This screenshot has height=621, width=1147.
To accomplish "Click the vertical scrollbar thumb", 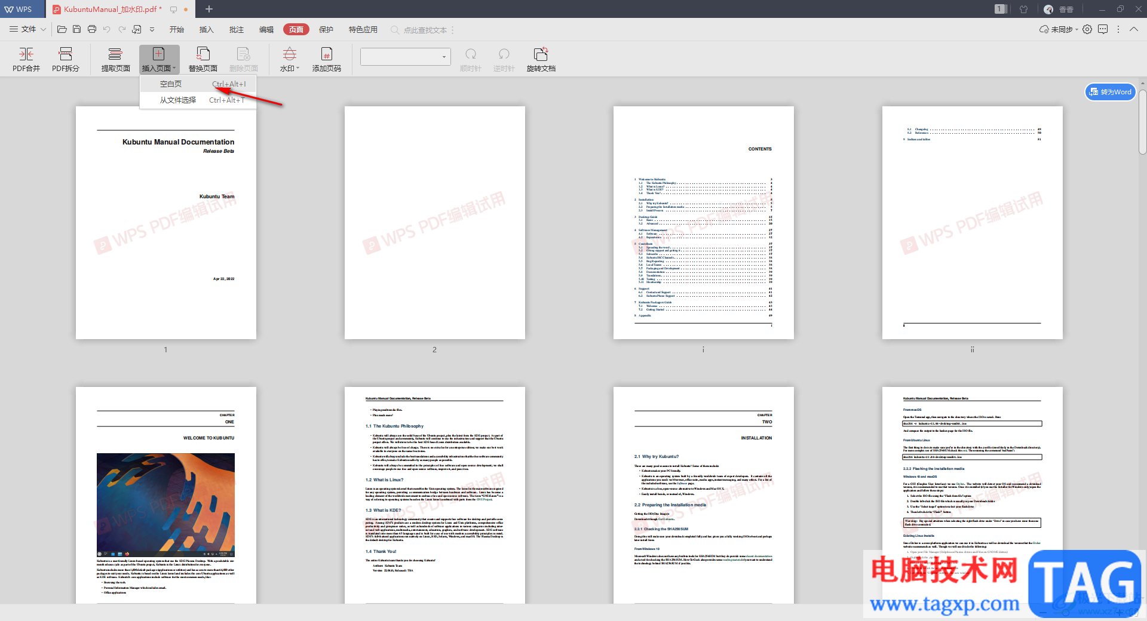I will pos(1142,122).
